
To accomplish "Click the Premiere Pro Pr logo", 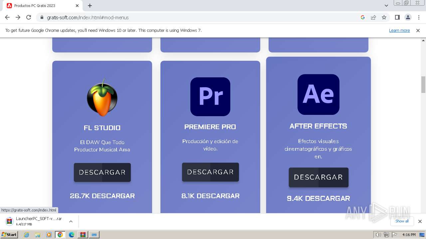I will pyautogui.click(x=210, y=97).
